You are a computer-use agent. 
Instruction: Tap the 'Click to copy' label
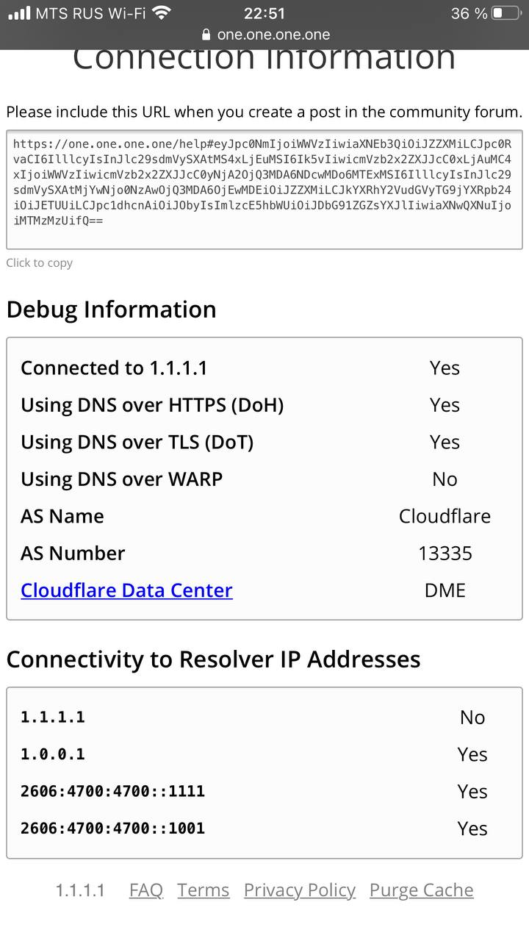[x=40, y=262]
